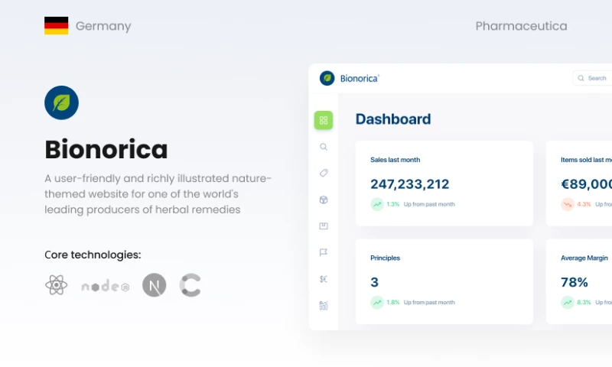Click the Items sold last month label
This screenshot has height=367, width=612.
[x=586, y=160]
